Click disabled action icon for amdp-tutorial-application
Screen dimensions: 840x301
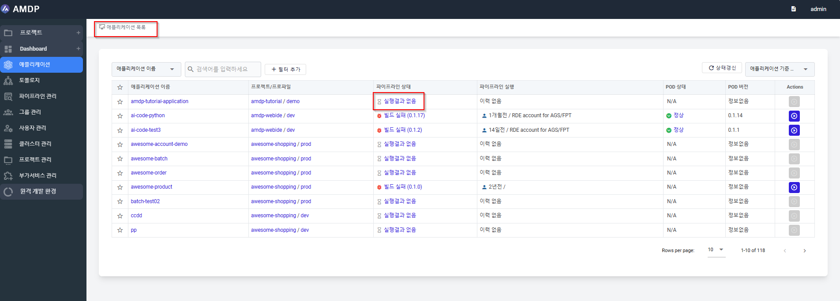(x=794, y=102)
